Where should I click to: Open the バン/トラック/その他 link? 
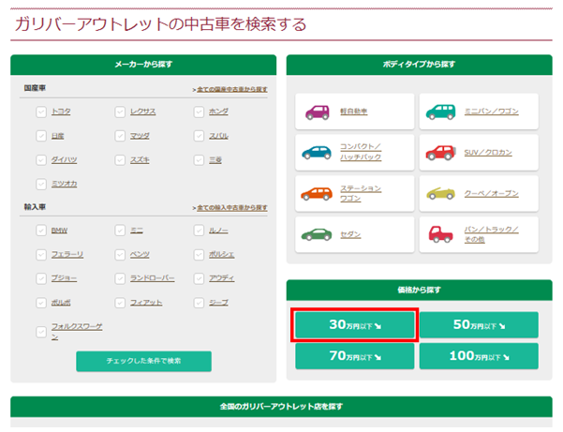[x=491, y=234]
